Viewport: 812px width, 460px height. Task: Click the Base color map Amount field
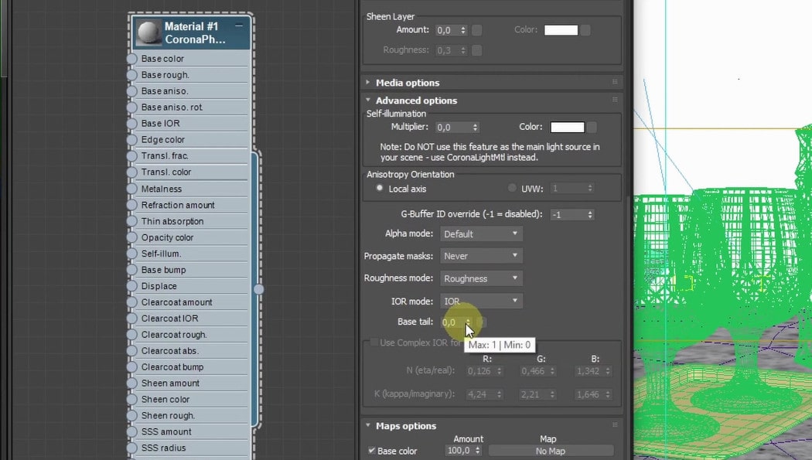[x=459, y=451]
